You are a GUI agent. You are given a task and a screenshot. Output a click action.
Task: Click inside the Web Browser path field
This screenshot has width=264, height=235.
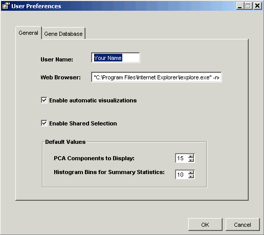(x=157, y=77)
